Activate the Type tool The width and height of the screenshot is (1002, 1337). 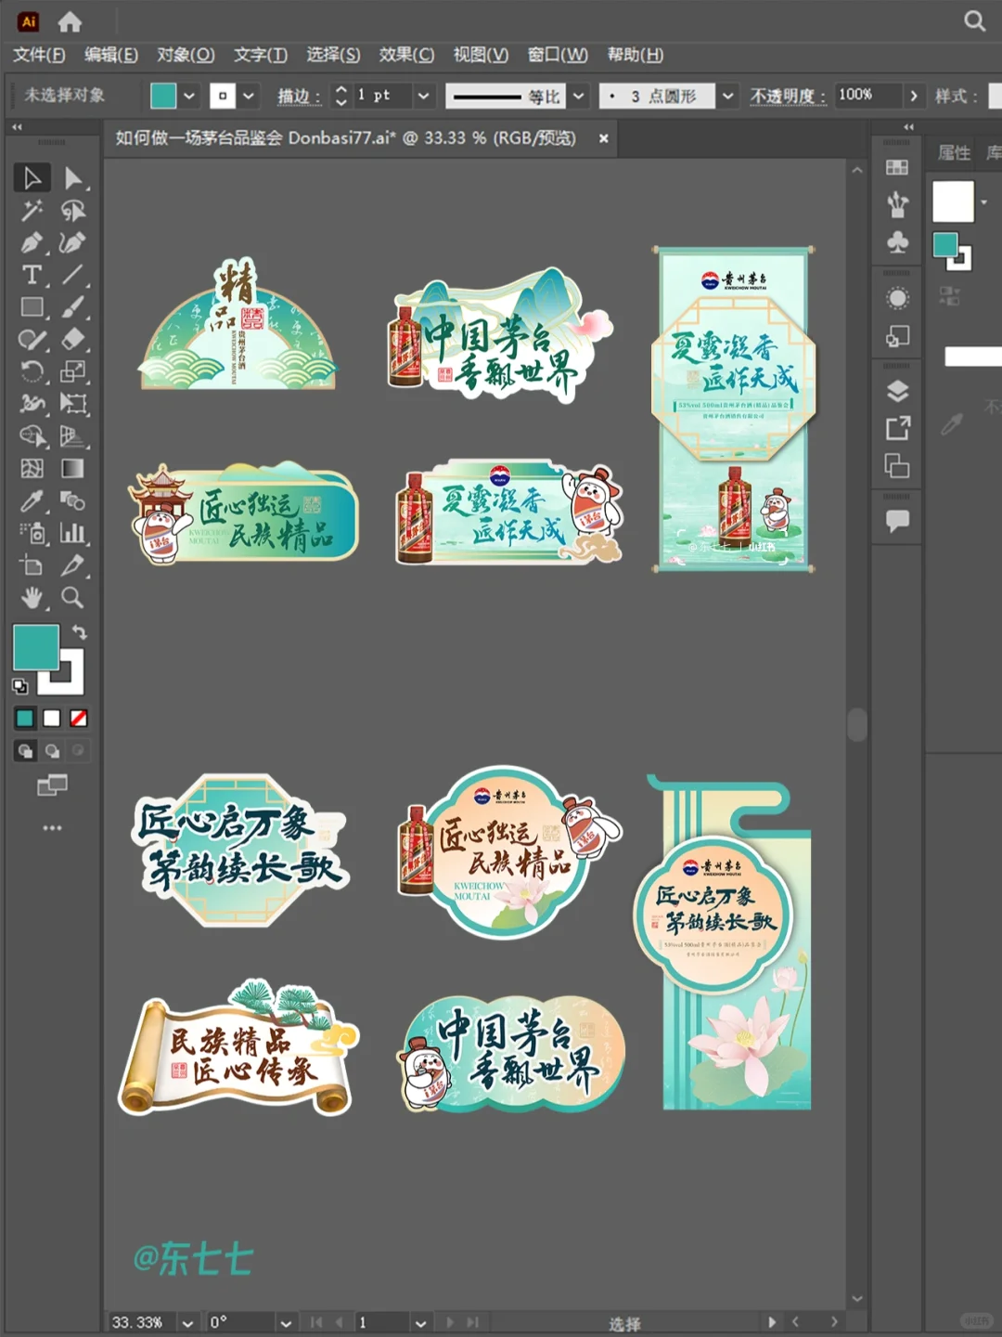32,275
